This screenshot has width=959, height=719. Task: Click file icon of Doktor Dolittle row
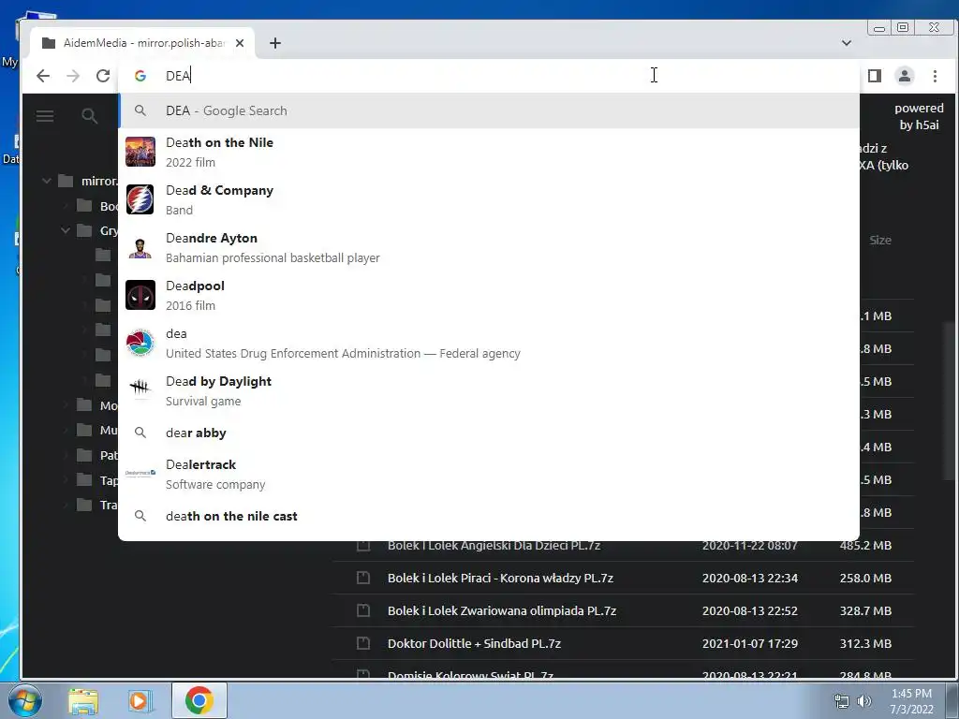click(363, 643)
